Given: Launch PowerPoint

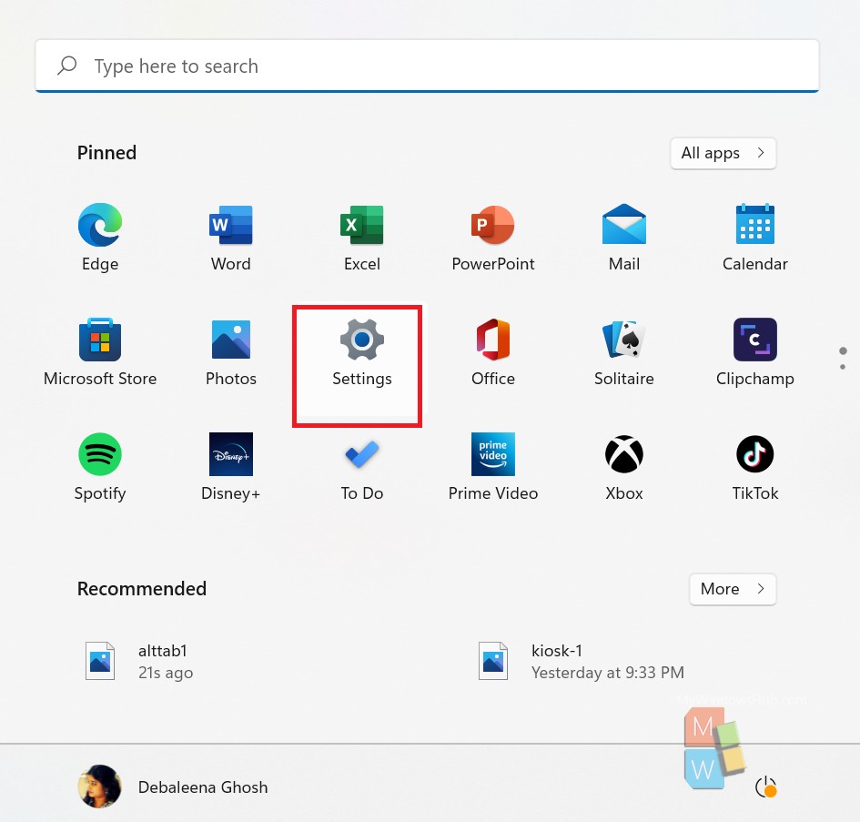Looking at the screenshot, I should (493, 238).
